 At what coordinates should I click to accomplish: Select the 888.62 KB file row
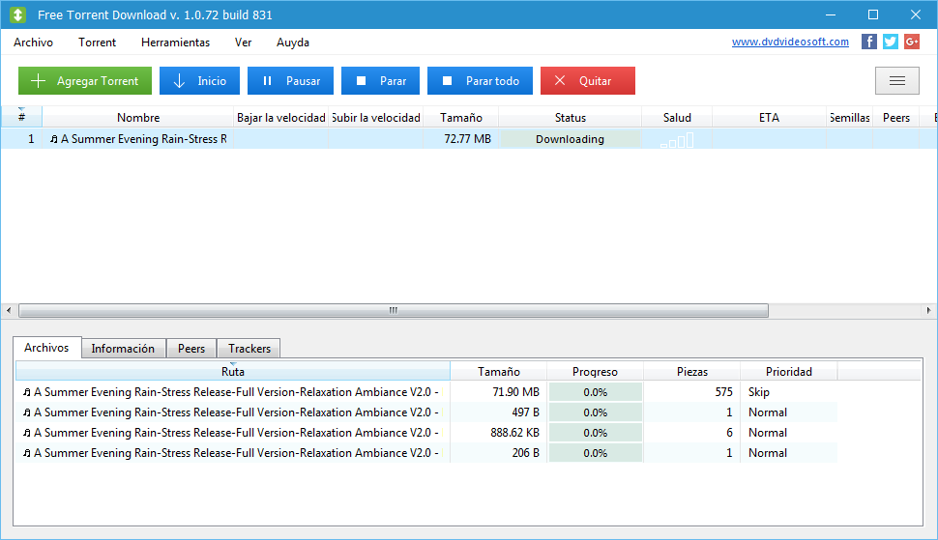tap(426, 433)
